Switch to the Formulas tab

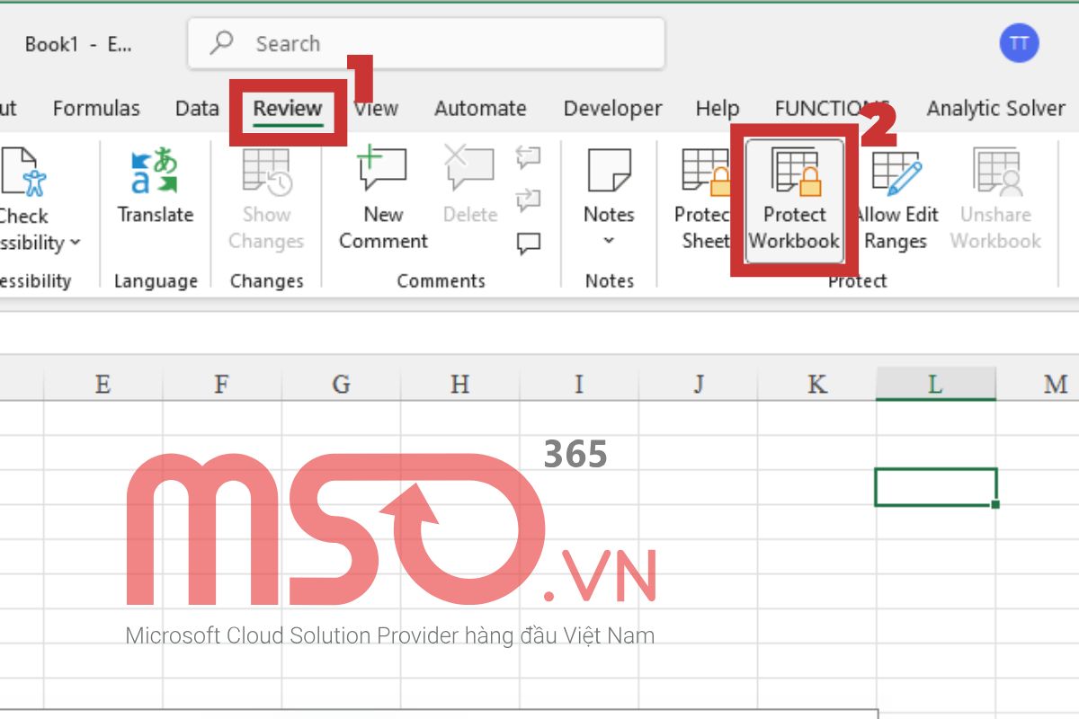pos(96,109)
